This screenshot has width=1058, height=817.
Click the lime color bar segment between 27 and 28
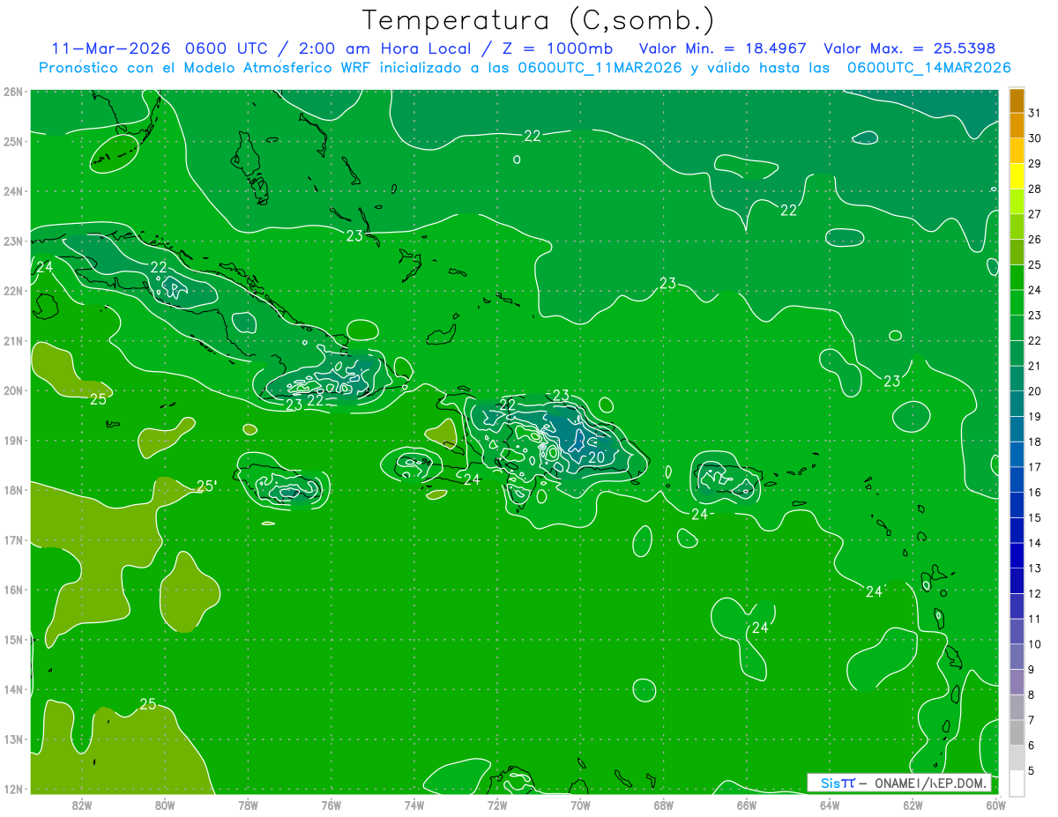point(1017,202)
